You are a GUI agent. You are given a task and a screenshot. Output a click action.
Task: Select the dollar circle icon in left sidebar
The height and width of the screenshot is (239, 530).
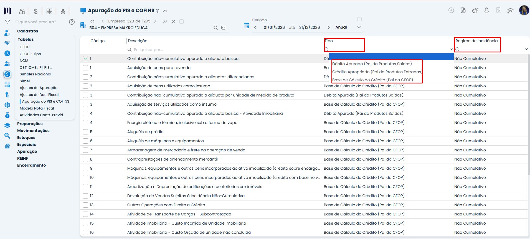pos(7,74)
